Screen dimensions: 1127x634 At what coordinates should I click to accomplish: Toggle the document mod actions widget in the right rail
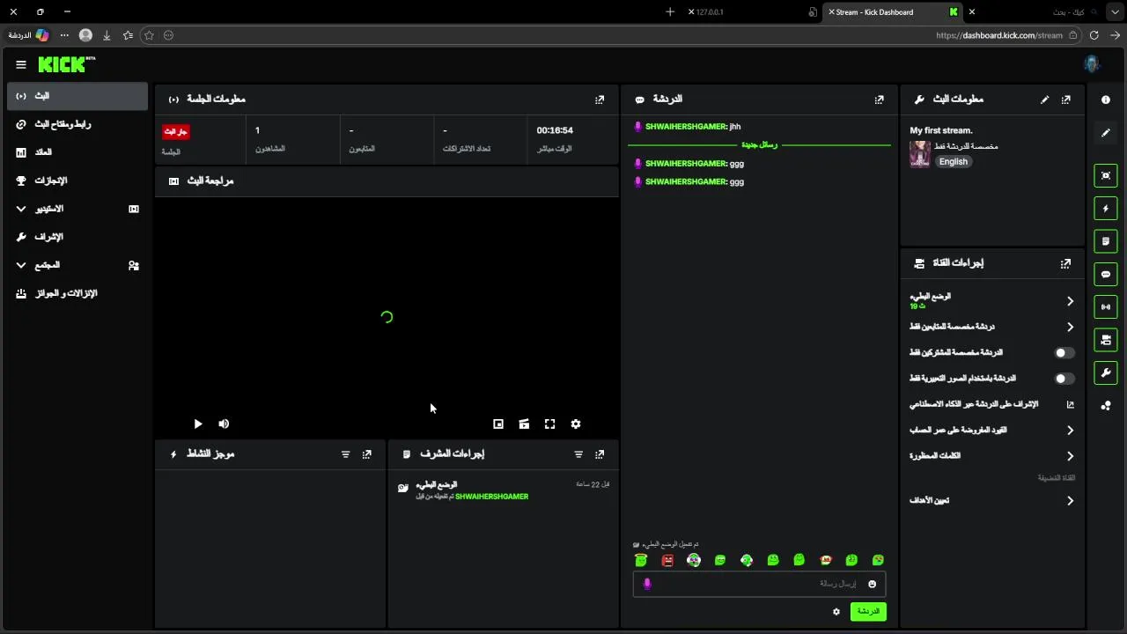pyautogui.click(x=1106, y=241)
